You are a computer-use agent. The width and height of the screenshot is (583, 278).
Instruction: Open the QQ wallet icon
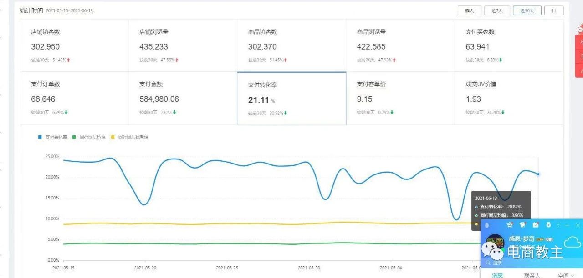(548, 225)
